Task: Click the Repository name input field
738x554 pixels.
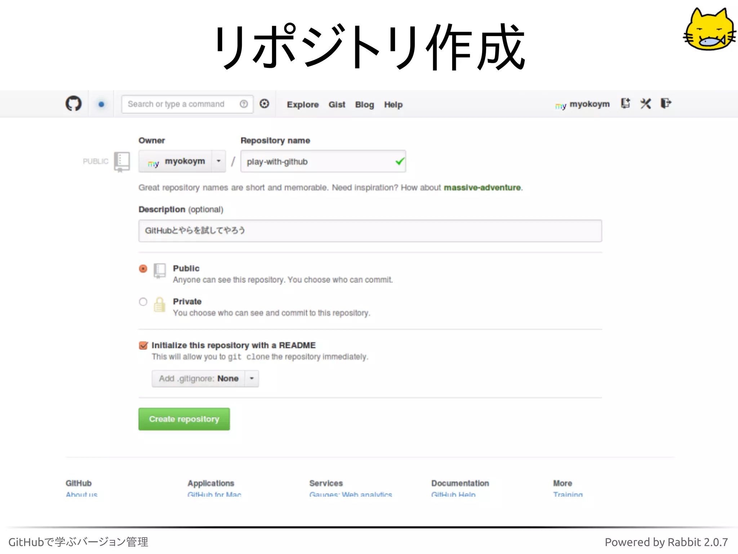Action: (323, 161)
